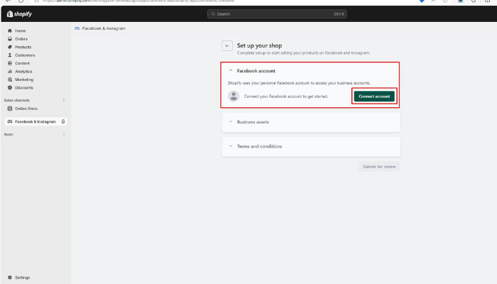Click the gray Facebook profile avatar placeholder
This screenshot has width=497, height=284.
(x=234, y=97)
